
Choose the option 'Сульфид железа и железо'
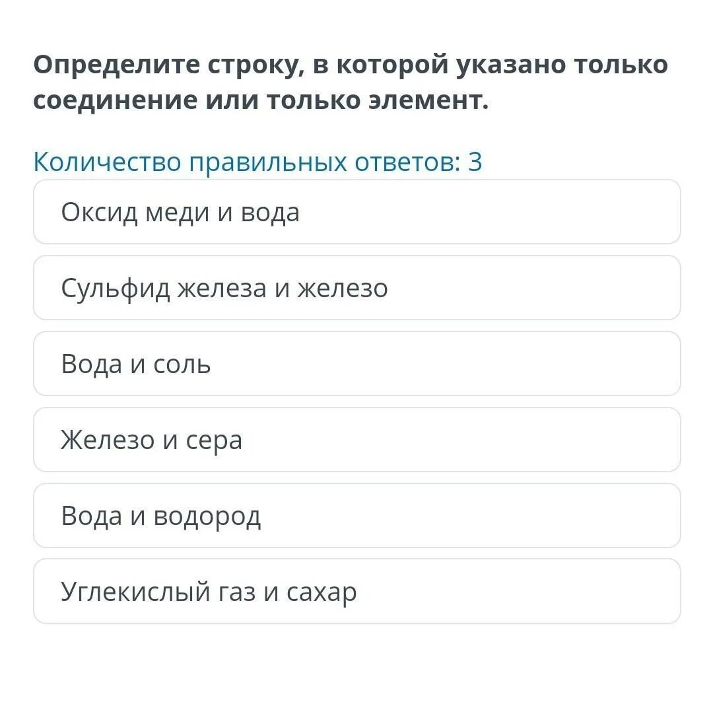pyautogui.click(x=357, y=288)
